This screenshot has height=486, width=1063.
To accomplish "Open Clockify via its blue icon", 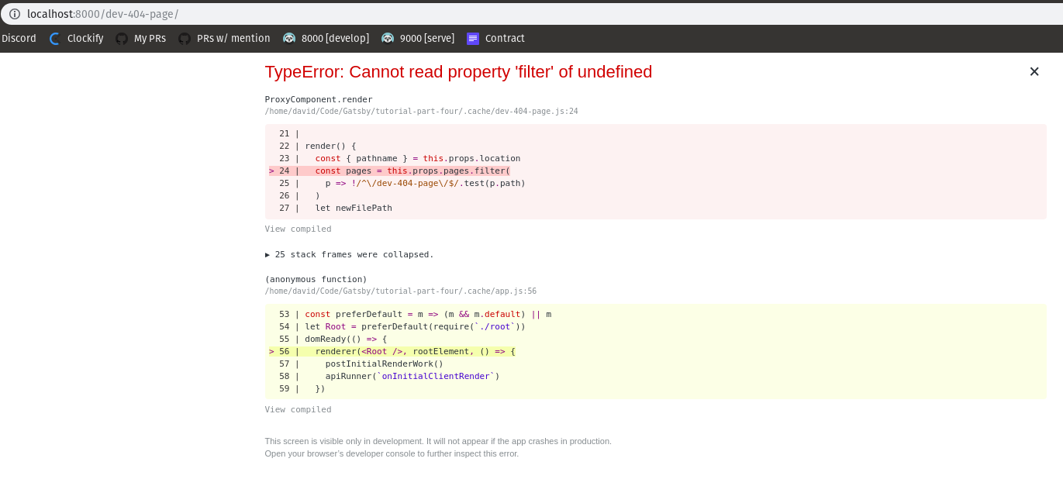I will point(53,38).
